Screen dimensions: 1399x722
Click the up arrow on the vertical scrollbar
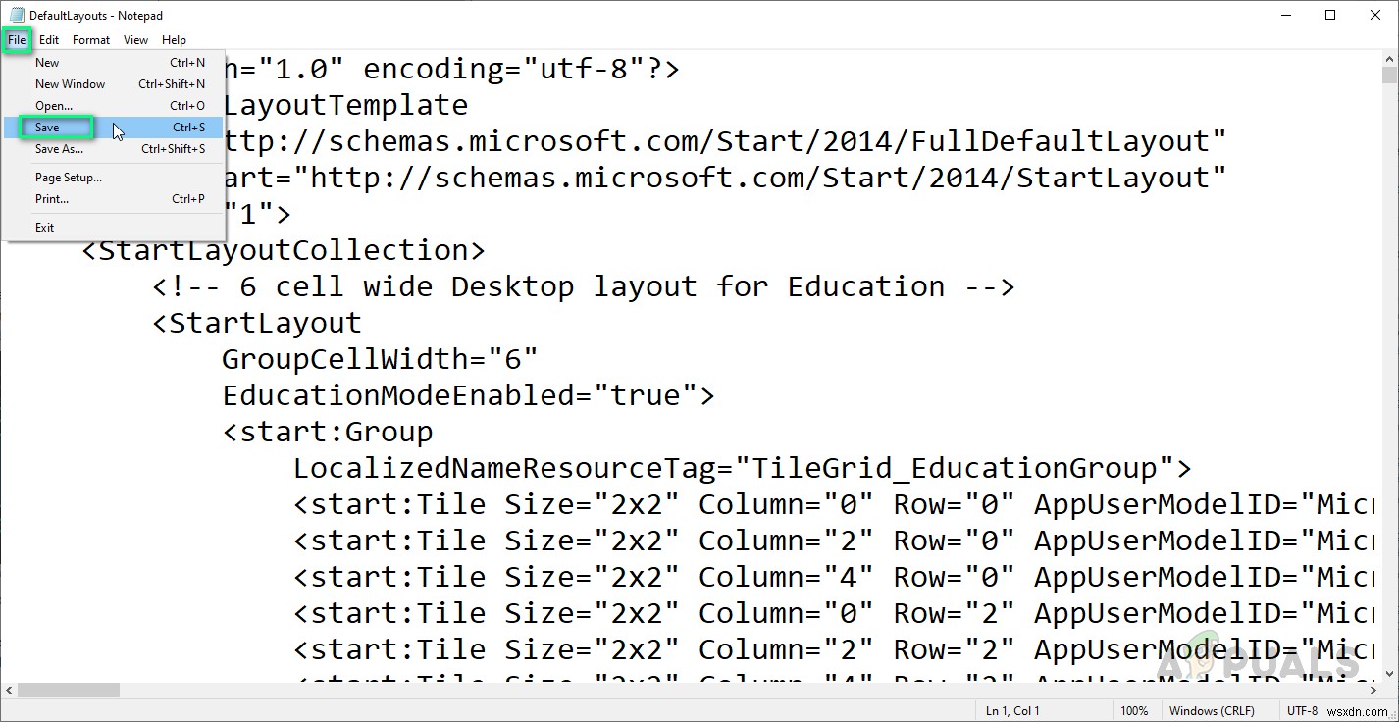(1390, 59)
